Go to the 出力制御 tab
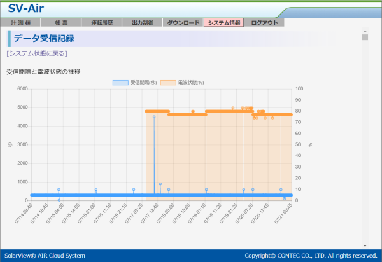382x262 pixels. (x=141, y=22)
